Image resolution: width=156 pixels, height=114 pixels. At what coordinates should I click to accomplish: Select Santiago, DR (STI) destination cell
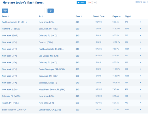[48, 83]
